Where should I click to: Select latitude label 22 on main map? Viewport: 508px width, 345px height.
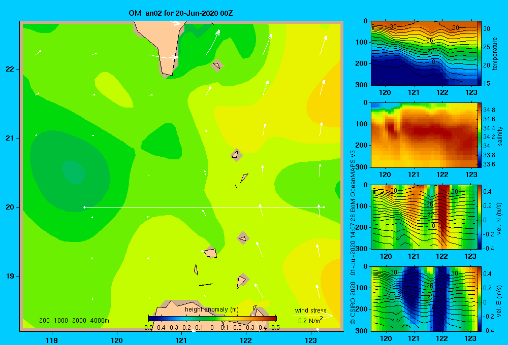tap(10, 69)
